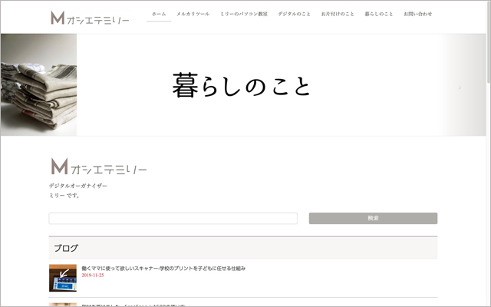491x307 pixels.
Task: Open the デジタルのこと menu item
Action: tap(295, 14)
